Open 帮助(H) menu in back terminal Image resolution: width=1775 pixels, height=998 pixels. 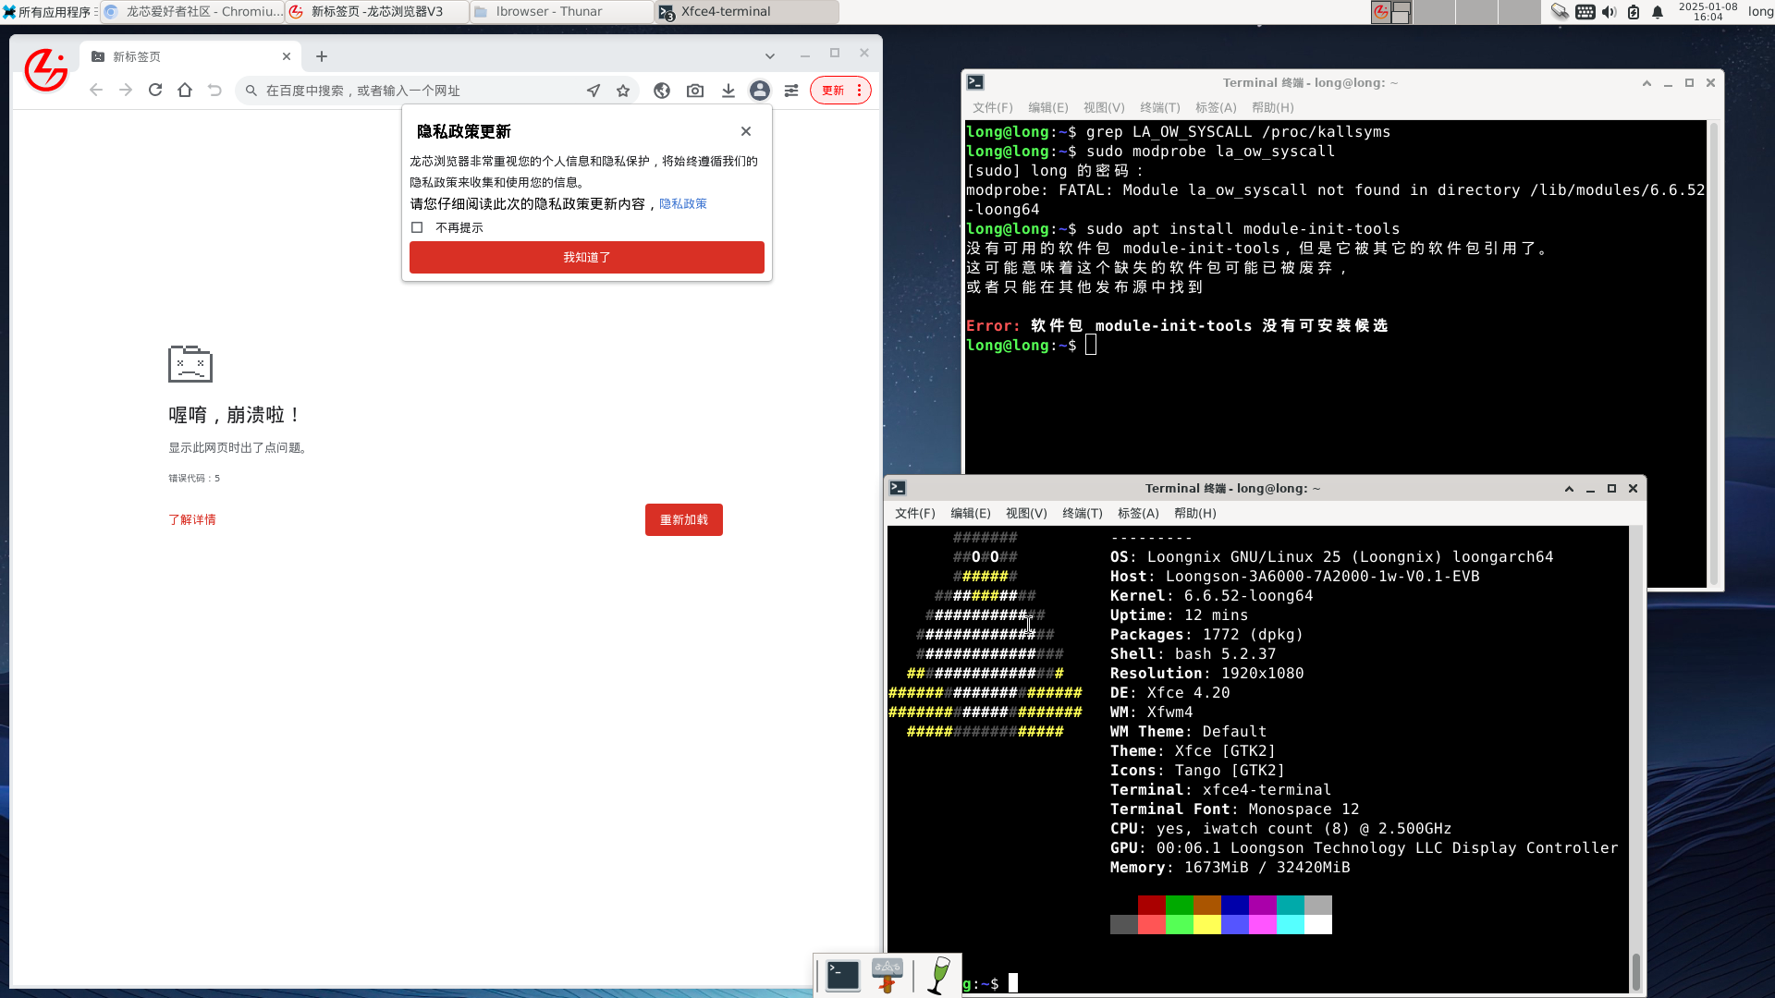[x=1272, y=107]
